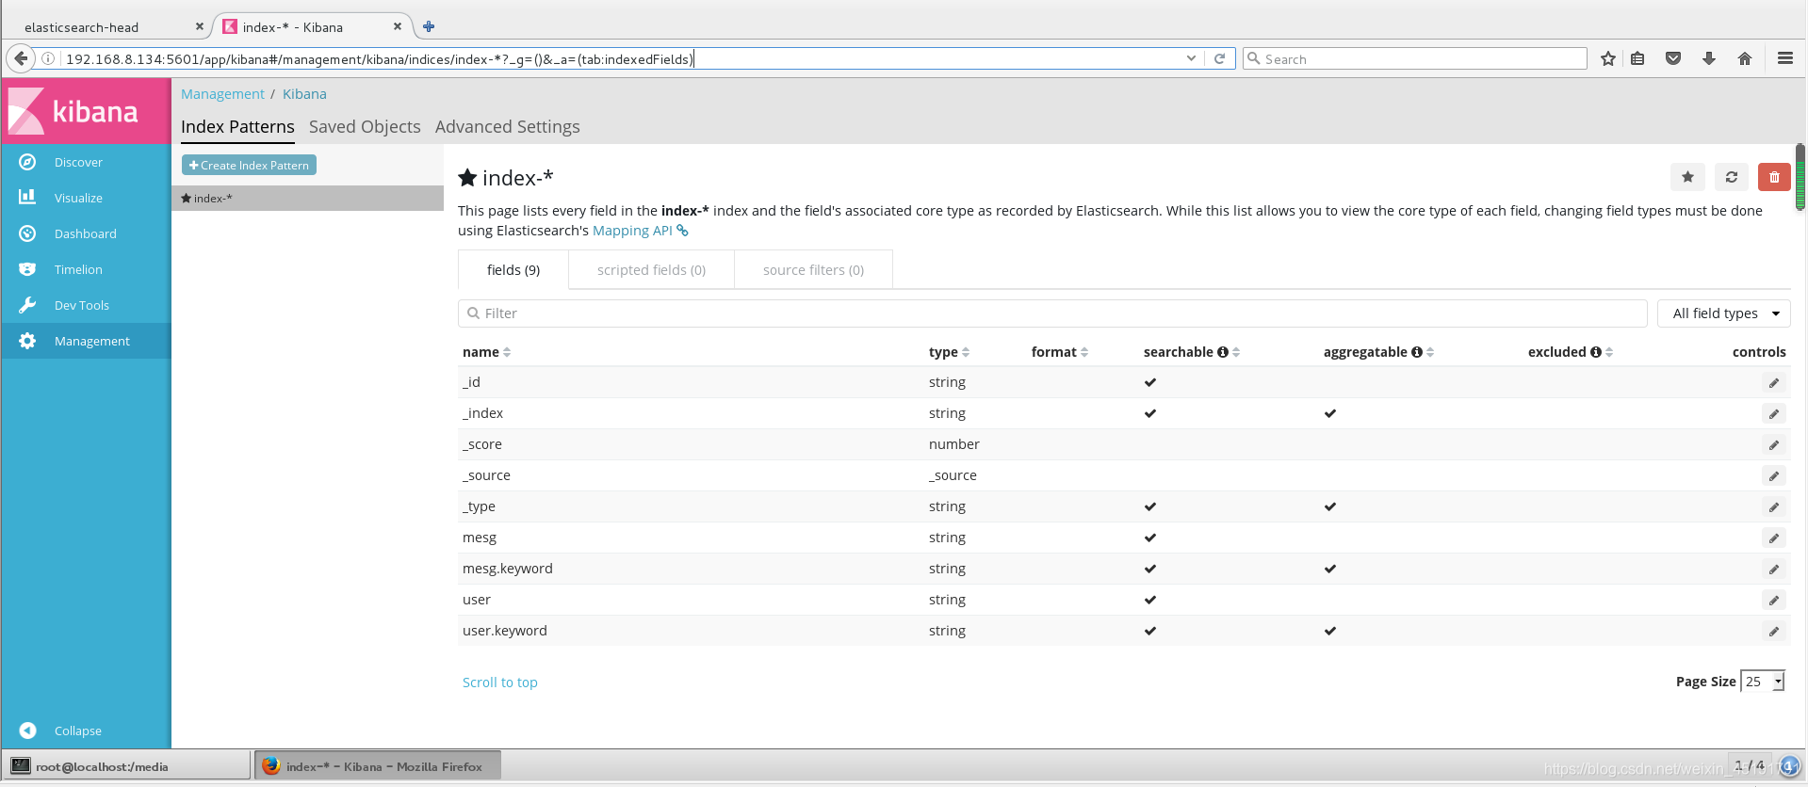Bookmark this page star icon
This screenshot has height=787, width=1808.
1608,58
